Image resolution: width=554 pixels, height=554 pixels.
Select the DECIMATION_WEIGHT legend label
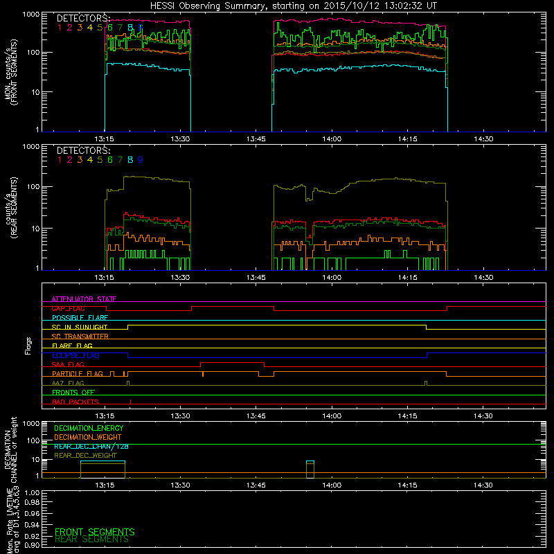88,437
